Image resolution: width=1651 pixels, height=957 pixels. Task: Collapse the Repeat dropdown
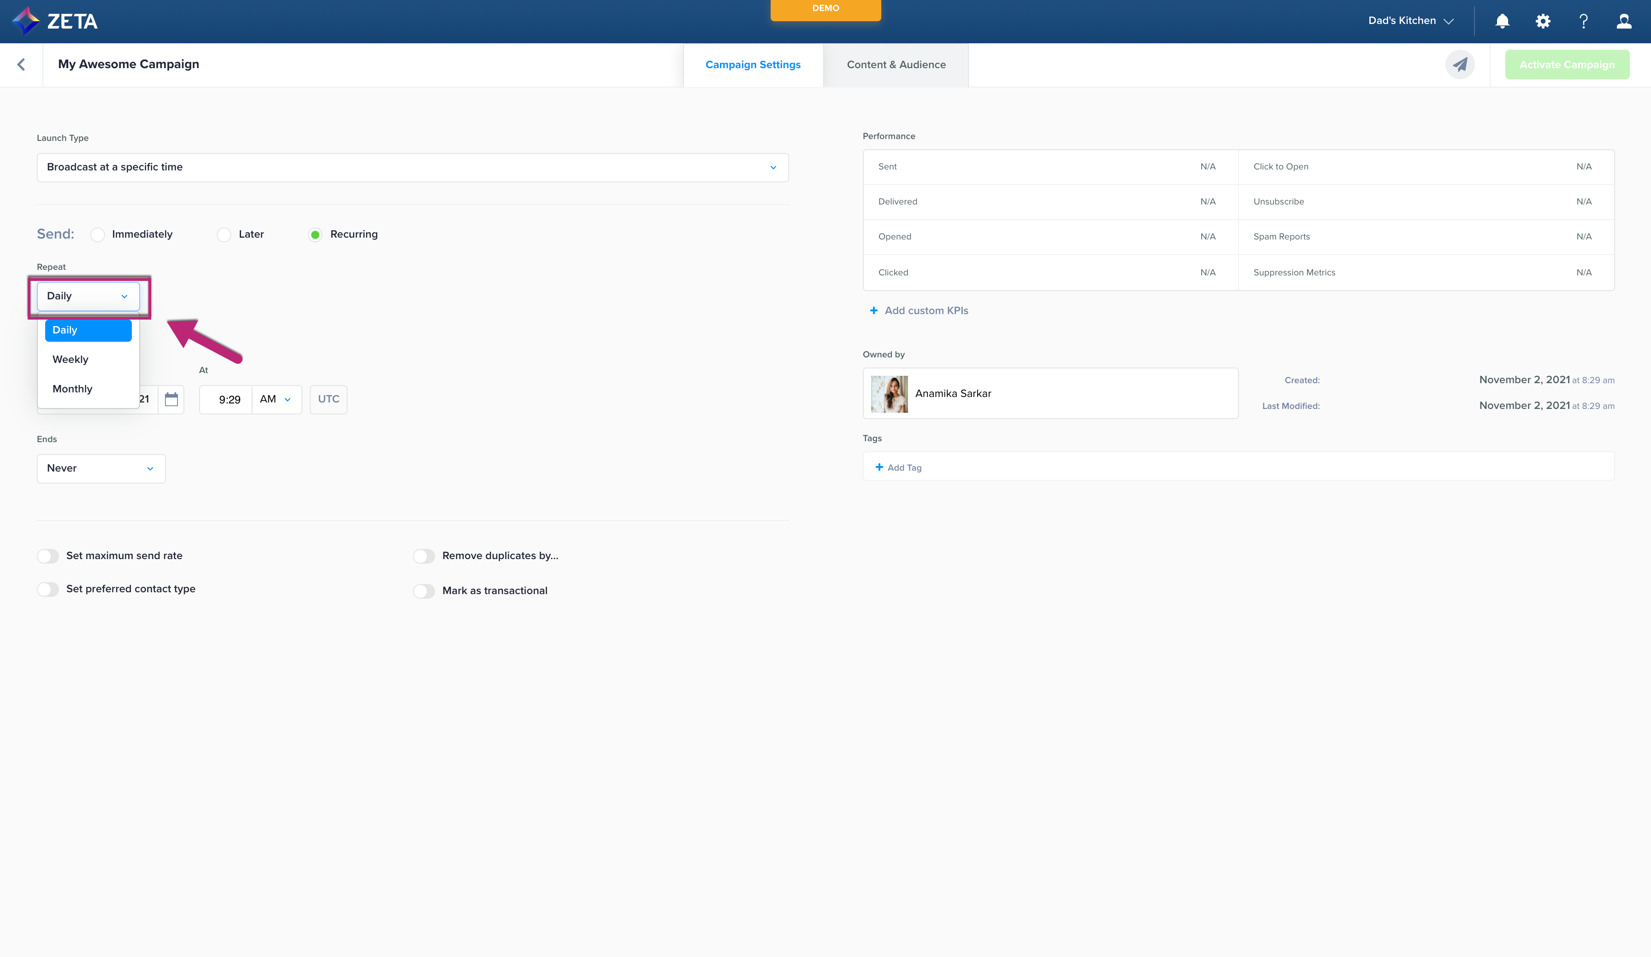tap(88, 297)
